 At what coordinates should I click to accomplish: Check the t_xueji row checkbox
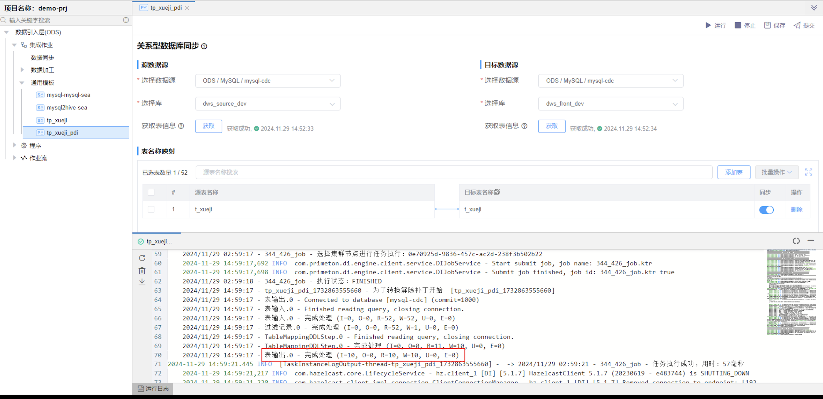click(x=151, y=209)
